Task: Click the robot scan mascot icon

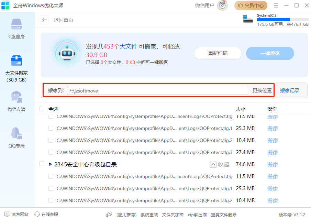Action: [x=67, y=54]
